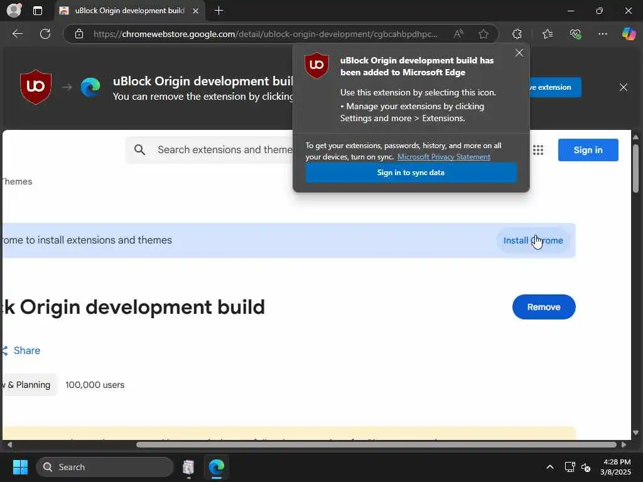Screen dimensions: 643x482
Task: Open a new tab with plus icon
Action: click(219, 11)
